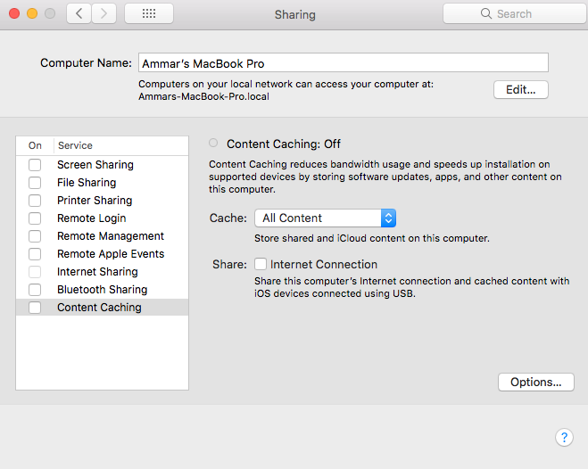Click the Edit... button
Viewport: 588px width, 469px height.
tap(521, 89)
